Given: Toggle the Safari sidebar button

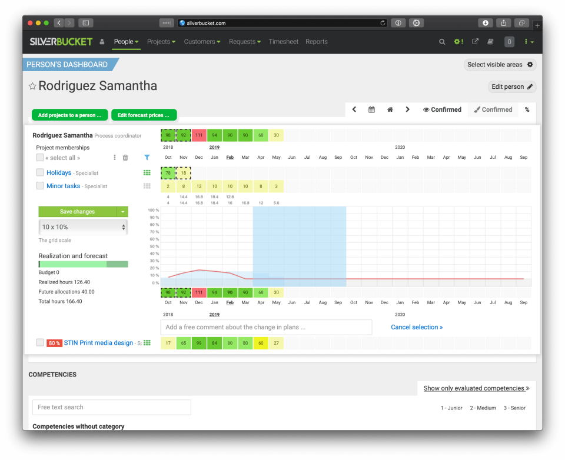Looking at the screenshot, I should click(x=86, y=23).
